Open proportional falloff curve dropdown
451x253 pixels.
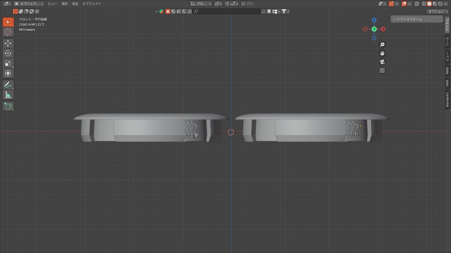pos(250,4)
